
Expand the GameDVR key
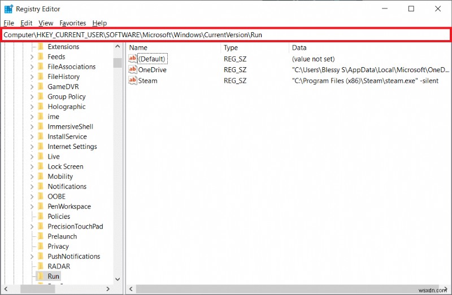point(32,87)
